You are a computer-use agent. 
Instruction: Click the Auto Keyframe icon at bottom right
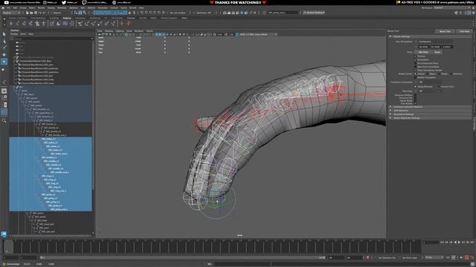467,257
